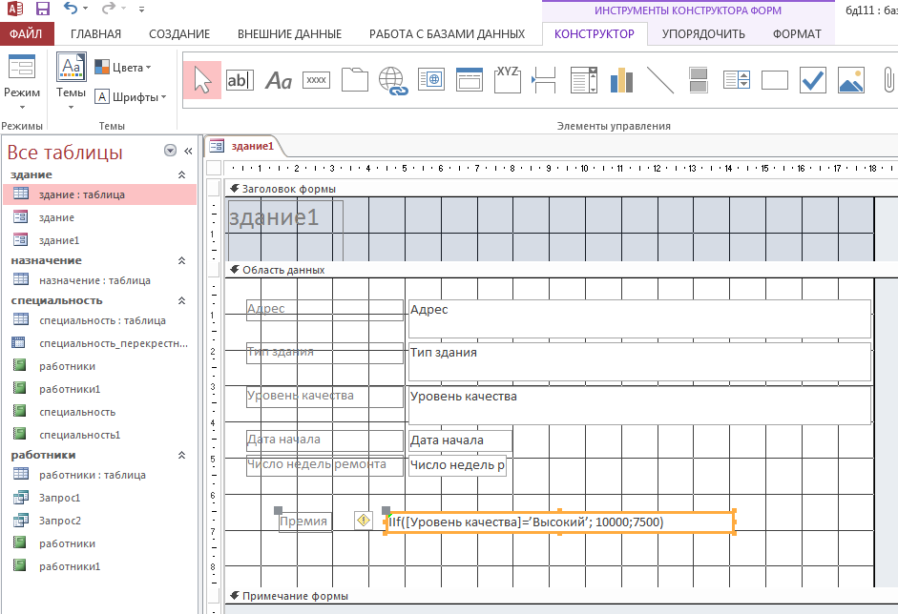Select the Web Browser control

coord(431,80)
